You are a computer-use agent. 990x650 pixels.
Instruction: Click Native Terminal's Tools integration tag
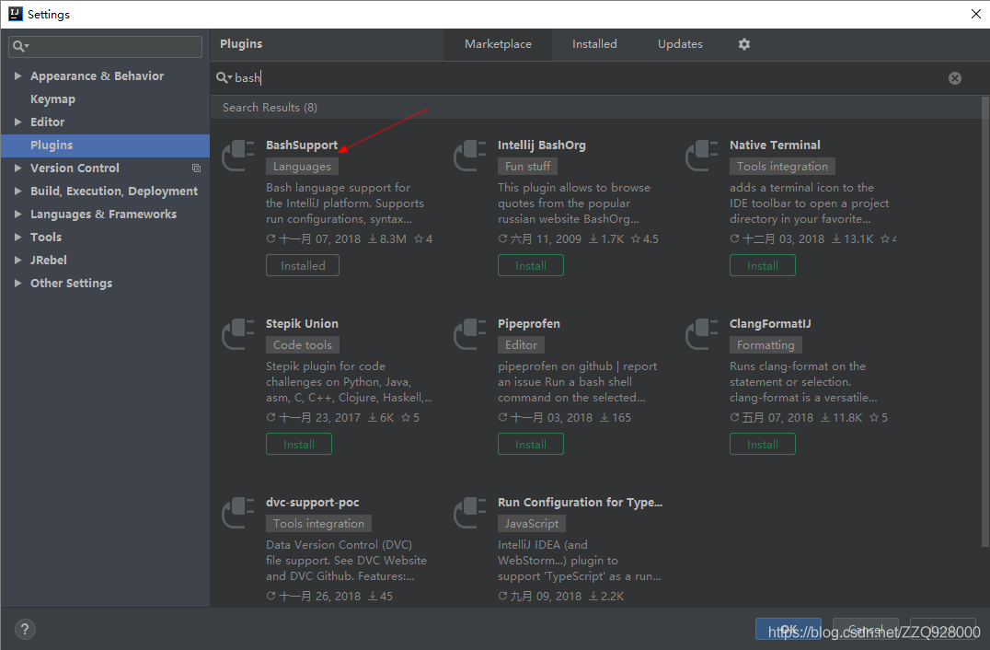tap(782, 167)
